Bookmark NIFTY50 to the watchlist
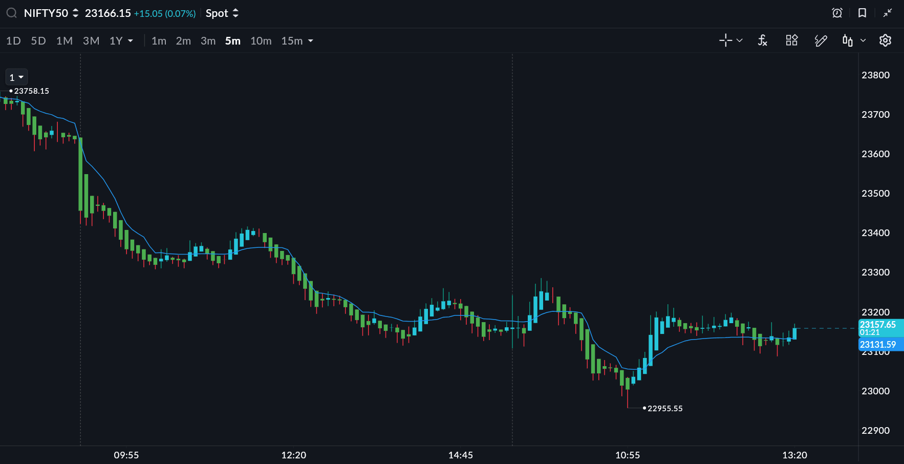 862,13
